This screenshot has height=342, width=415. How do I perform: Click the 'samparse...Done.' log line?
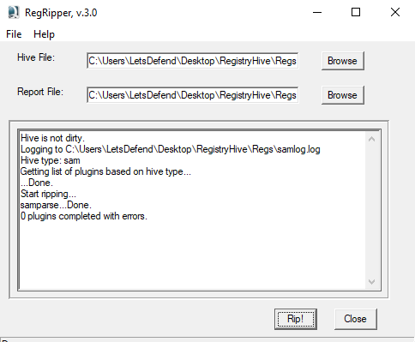point(56,205)
